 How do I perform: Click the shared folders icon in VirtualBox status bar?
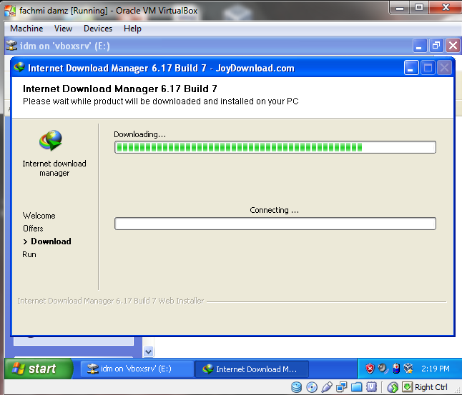click(x=357, y=387)
